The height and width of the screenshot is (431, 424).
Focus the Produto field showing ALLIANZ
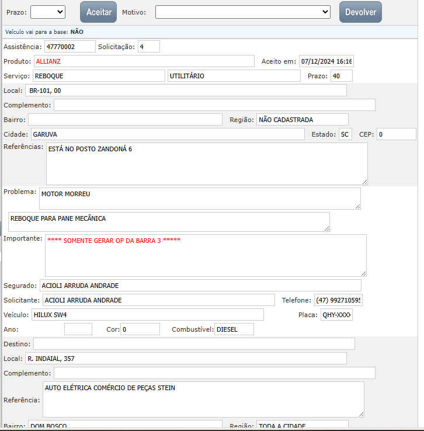point(144,61)
